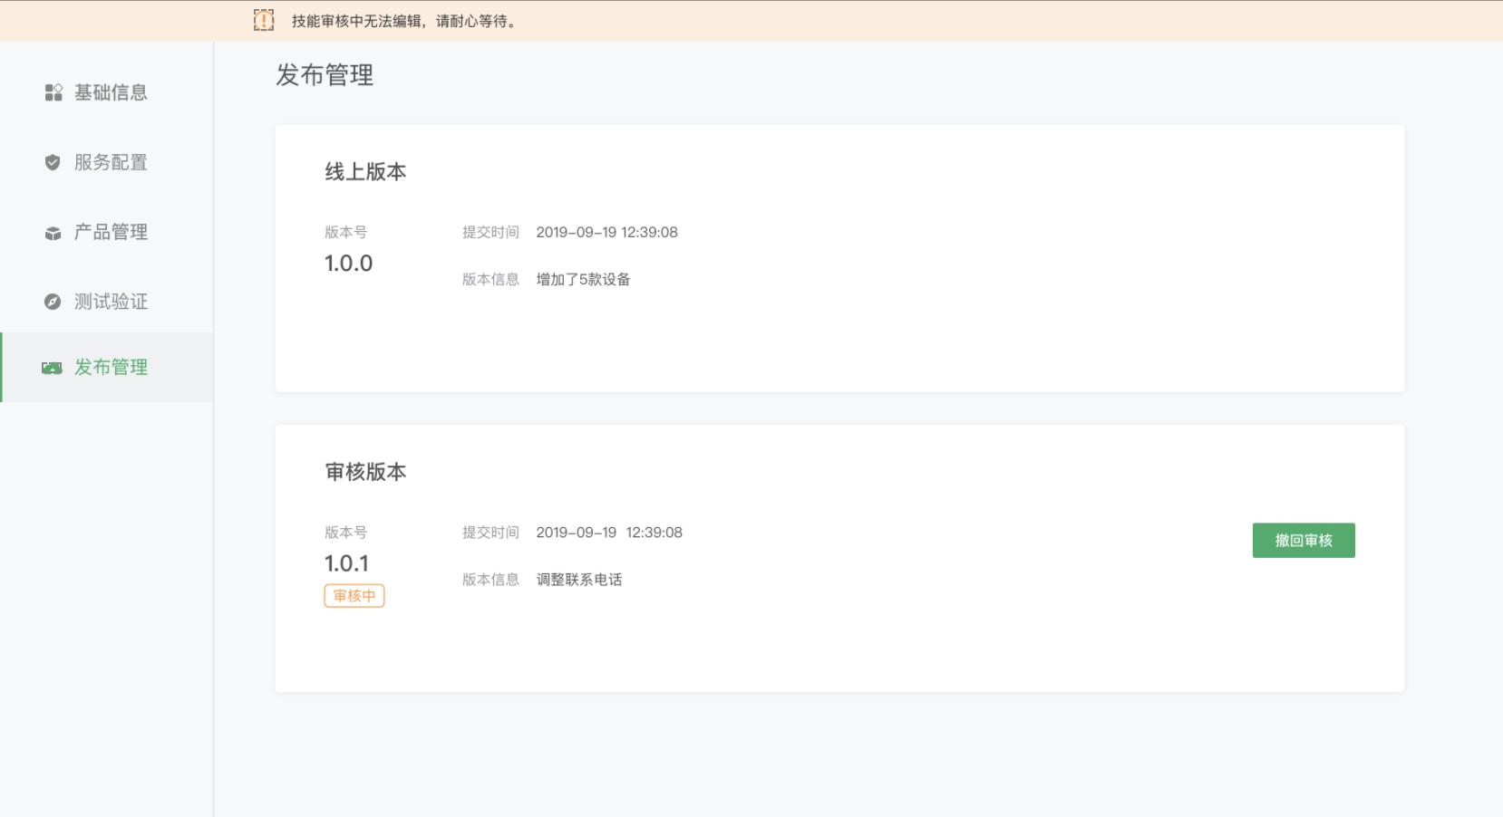Click the 基础信息 grid icon in sidebar
Viewport: 1503px width, 817px height.
[53, 91]
